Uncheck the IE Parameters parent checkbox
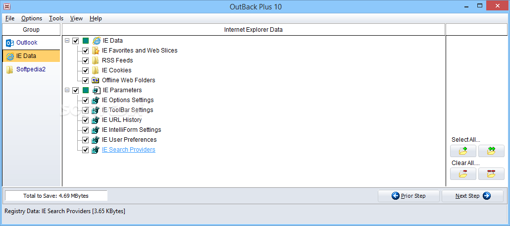510x226 pixels. (x=75, y=90)
